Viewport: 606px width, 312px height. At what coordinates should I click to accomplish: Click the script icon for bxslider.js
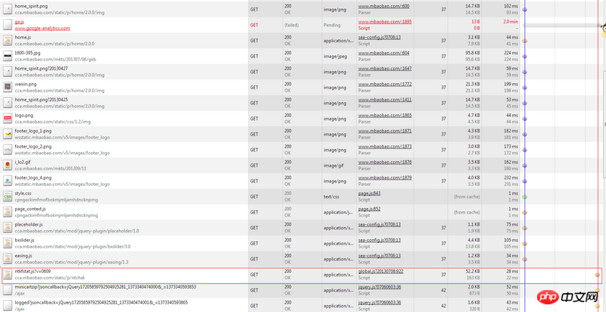pyautogui.click(x=8, y=243)
